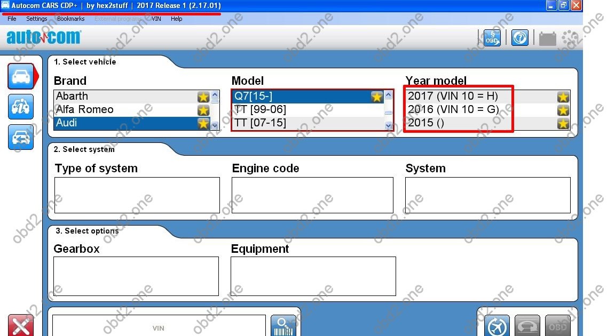Click the grey car scan icon

point(527,326)
